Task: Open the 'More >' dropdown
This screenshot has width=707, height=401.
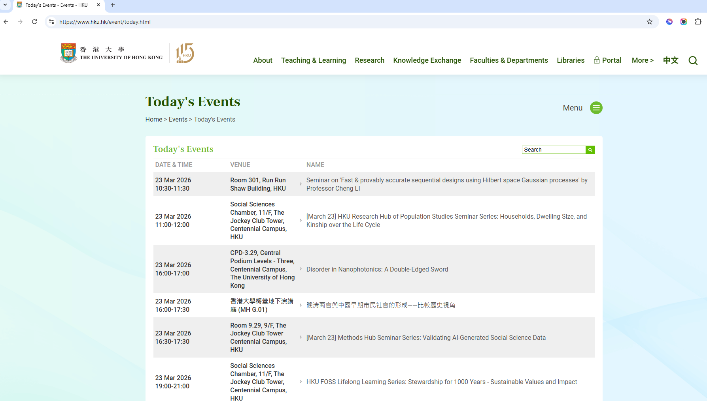Action: [642, 60]
